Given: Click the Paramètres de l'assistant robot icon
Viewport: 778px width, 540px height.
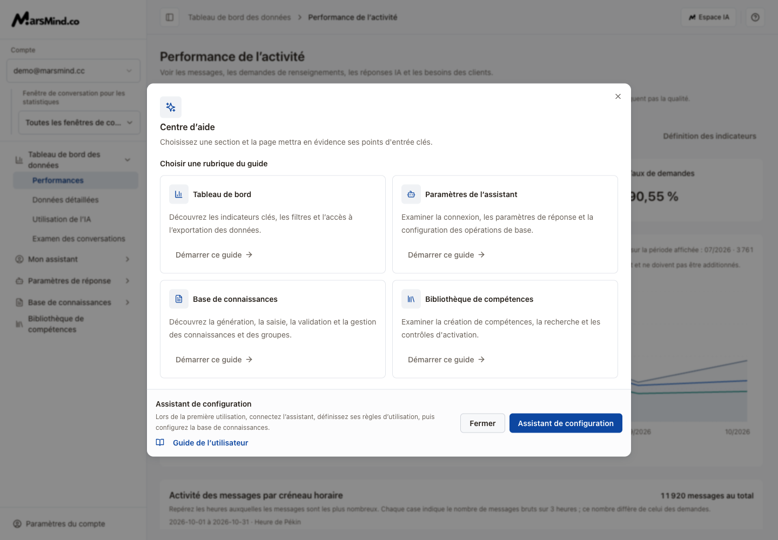Looking at the screenshot, I should [x=411, y=194].
